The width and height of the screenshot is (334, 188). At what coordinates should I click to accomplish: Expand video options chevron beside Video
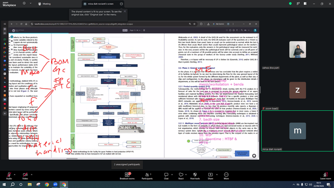click(31, 174)
